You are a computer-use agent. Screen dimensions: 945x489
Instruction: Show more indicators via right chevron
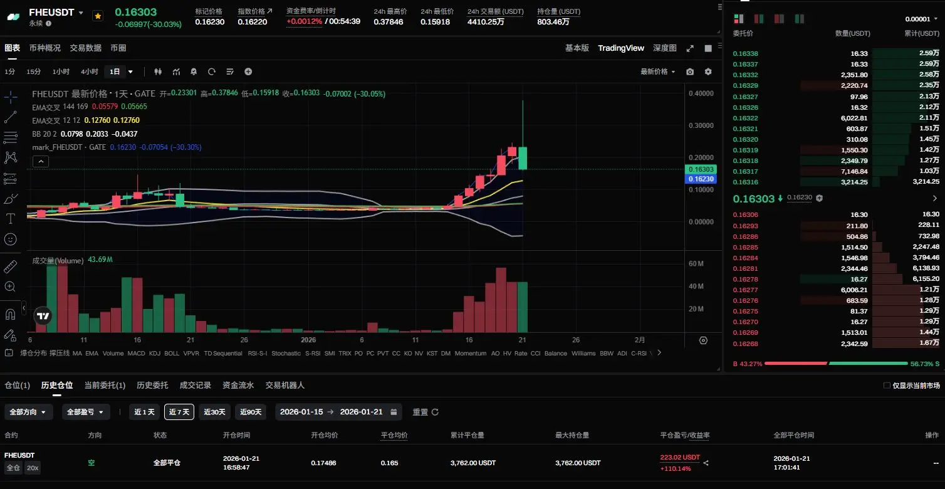pos(659,353)
